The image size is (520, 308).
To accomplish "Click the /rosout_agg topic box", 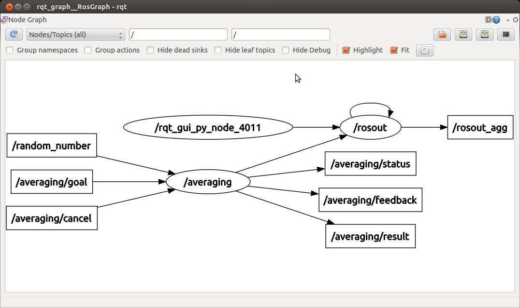I will 480,128.
